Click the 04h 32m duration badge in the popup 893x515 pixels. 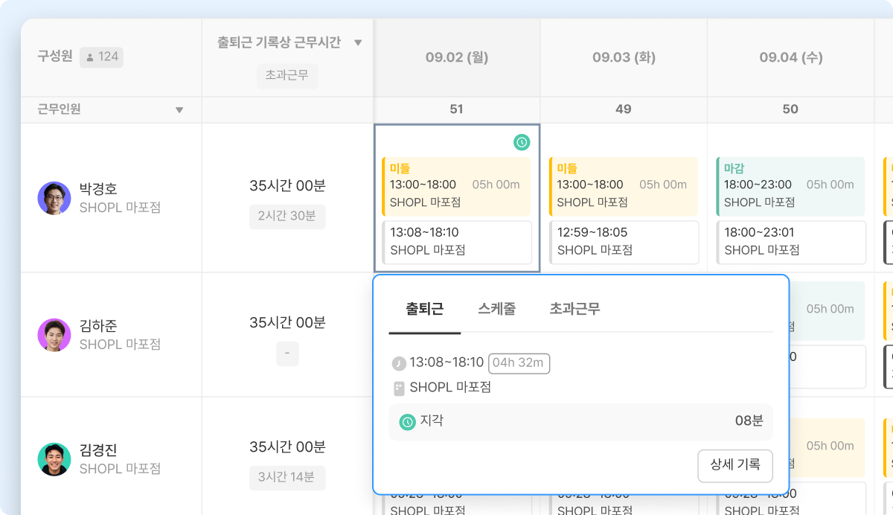[x=519, y=363]
